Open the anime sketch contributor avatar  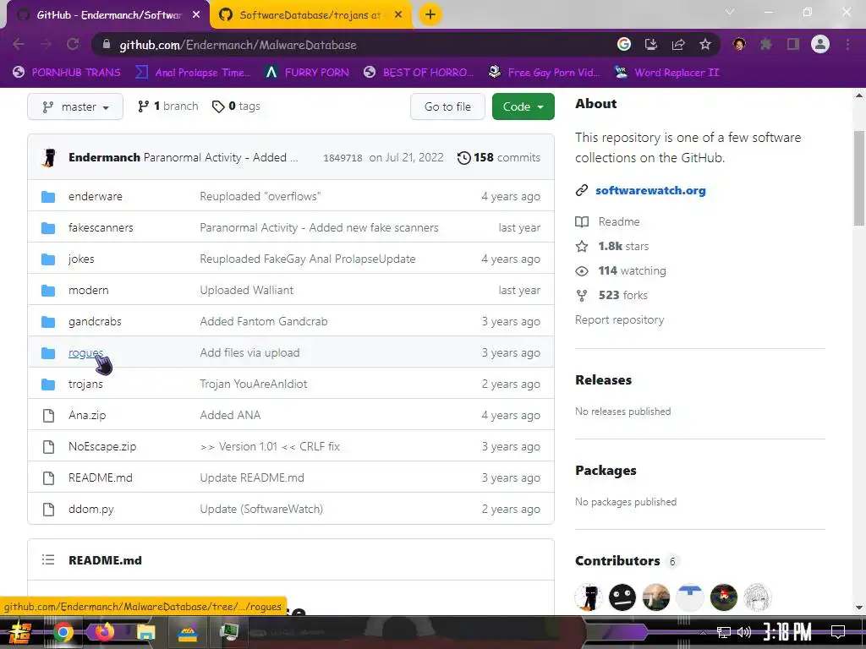[757, 597]
